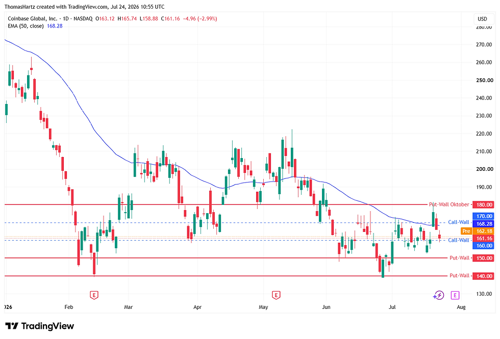Select the blue 160.00 price label

484,246
